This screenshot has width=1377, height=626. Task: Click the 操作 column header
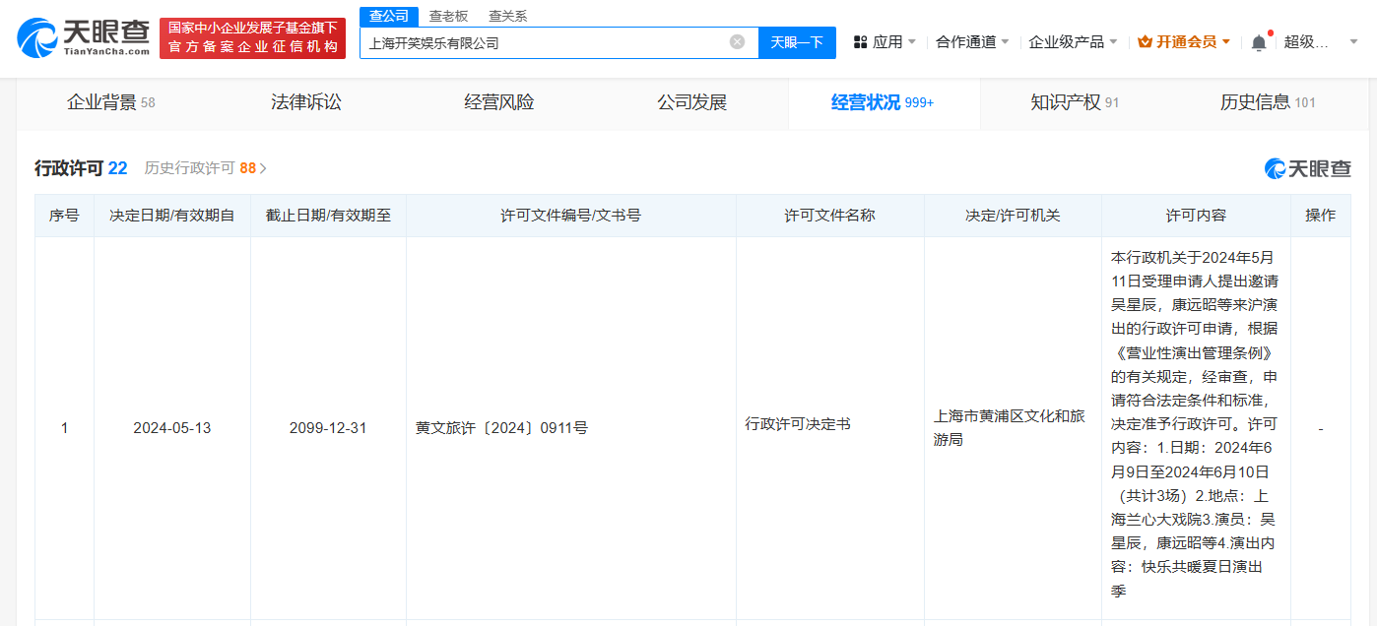click(1321, 216)
